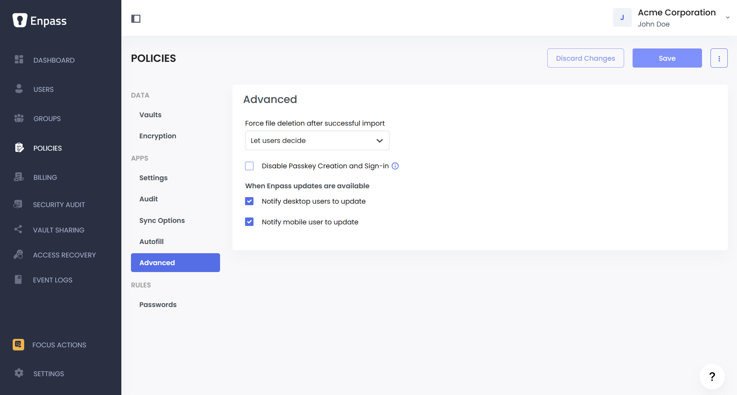Click the Save button
Image resolution: width=737 pixels, height=395 pixels.
[x=667, y=58]
